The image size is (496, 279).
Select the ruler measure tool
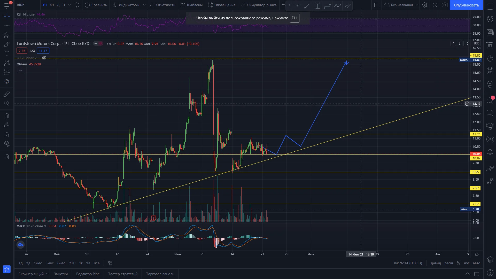point(7,94)
